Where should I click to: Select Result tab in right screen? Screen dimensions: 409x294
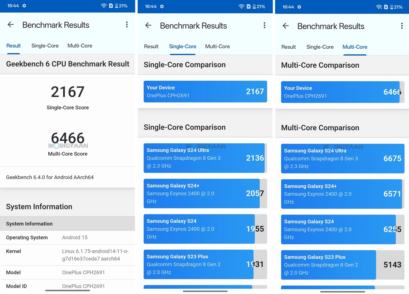tap(288, 47)
